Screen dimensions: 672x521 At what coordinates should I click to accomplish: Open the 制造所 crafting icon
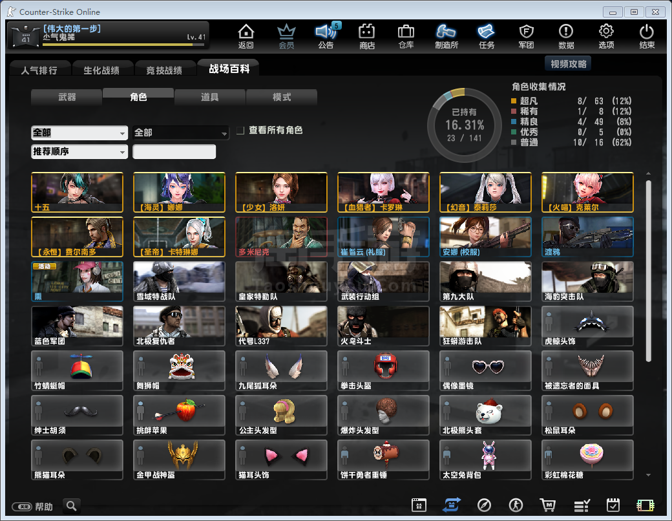pos(446,36)
